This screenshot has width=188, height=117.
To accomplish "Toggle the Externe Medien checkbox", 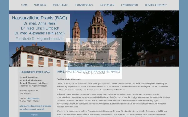I will 88,59.
